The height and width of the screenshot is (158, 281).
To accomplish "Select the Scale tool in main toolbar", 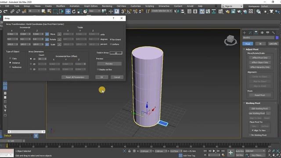I will tap(79, 11).
